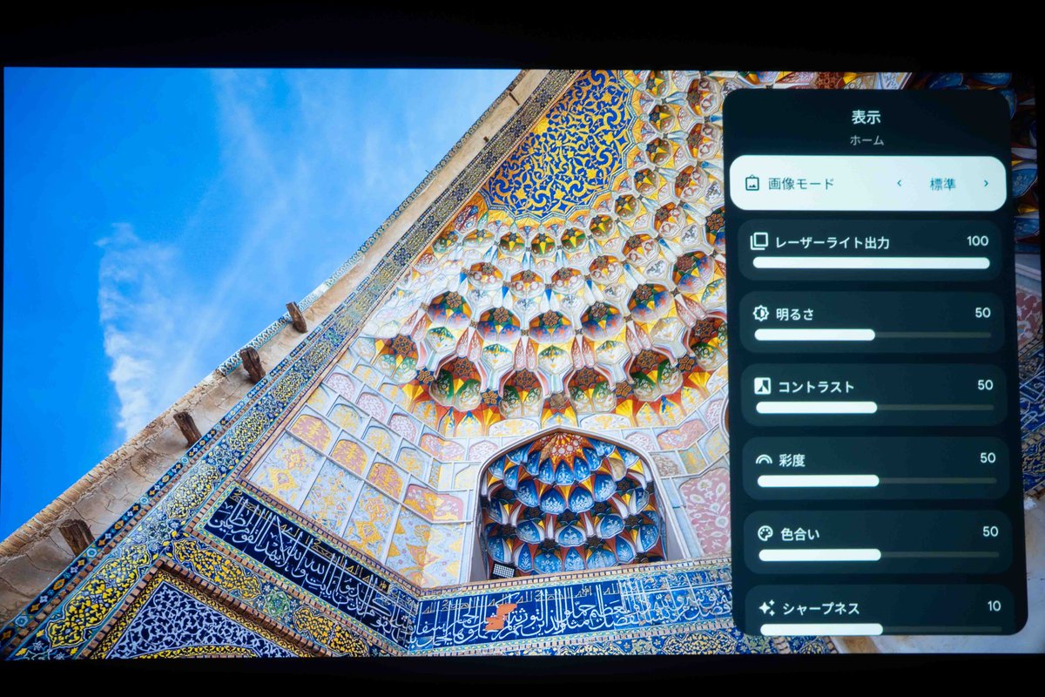Viewport: 1045px width, 697px height.
Task: Click the レーザーライト出力 label
Action: pyautogui.click(x=832, y=242)
